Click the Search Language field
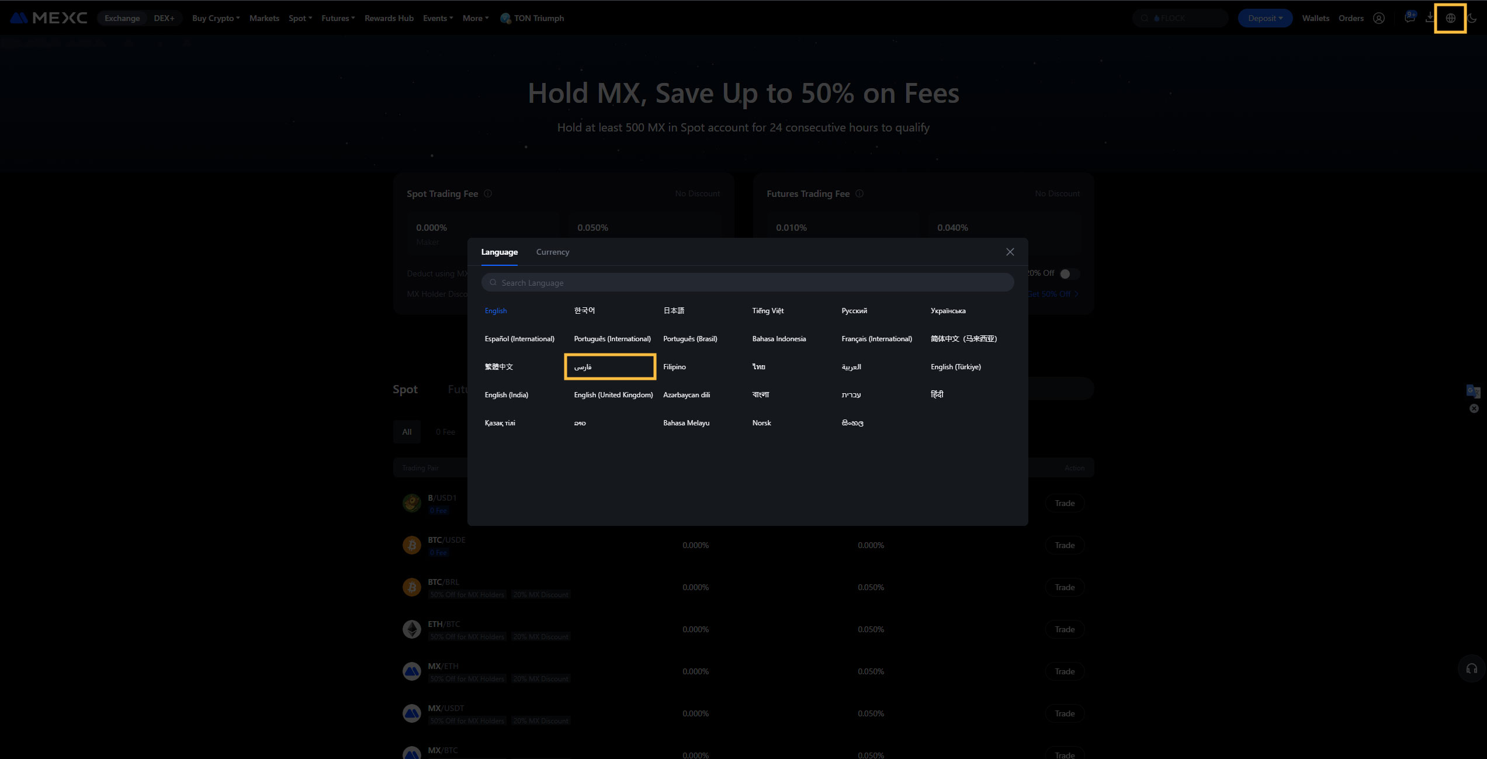Viewport: 1487px width, 759px height. pos(747,283)
